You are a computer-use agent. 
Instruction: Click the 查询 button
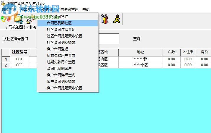pos(137,39)
